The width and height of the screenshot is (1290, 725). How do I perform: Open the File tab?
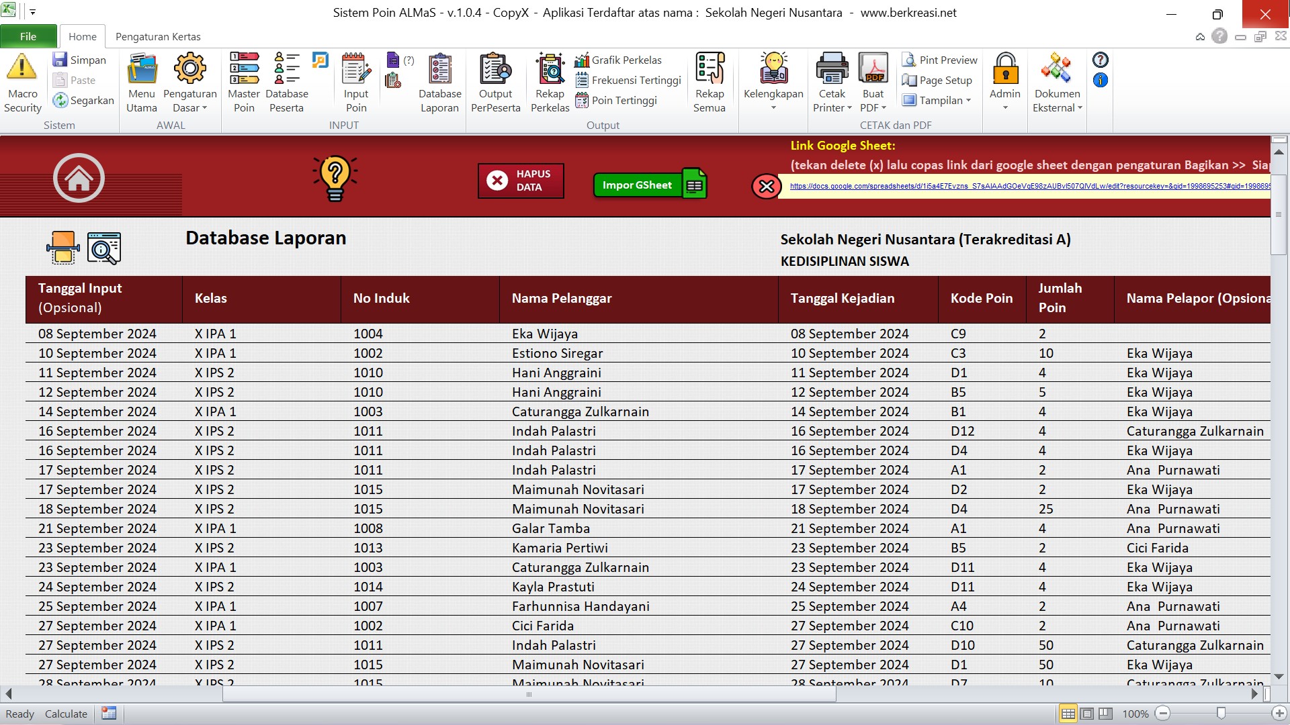pos(28,36)
